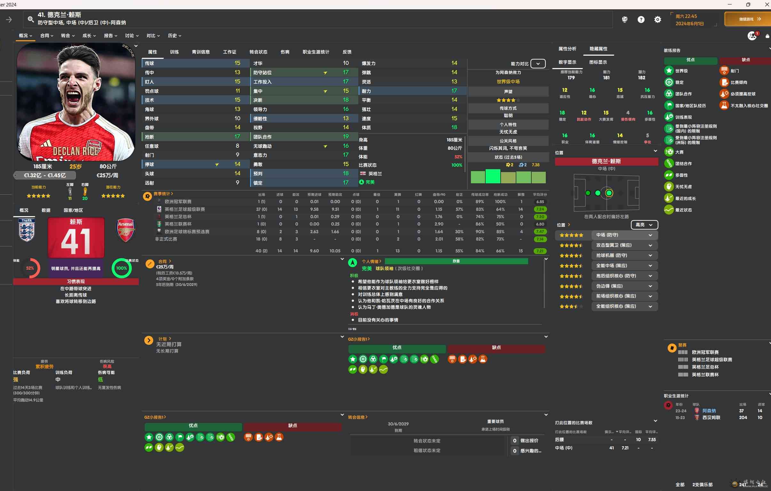
Task: Click the 国家/地区队经历 flag icon
Action: coord(669,105)
